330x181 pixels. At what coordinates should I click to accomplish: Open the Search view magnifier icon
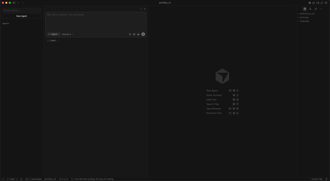310,9
